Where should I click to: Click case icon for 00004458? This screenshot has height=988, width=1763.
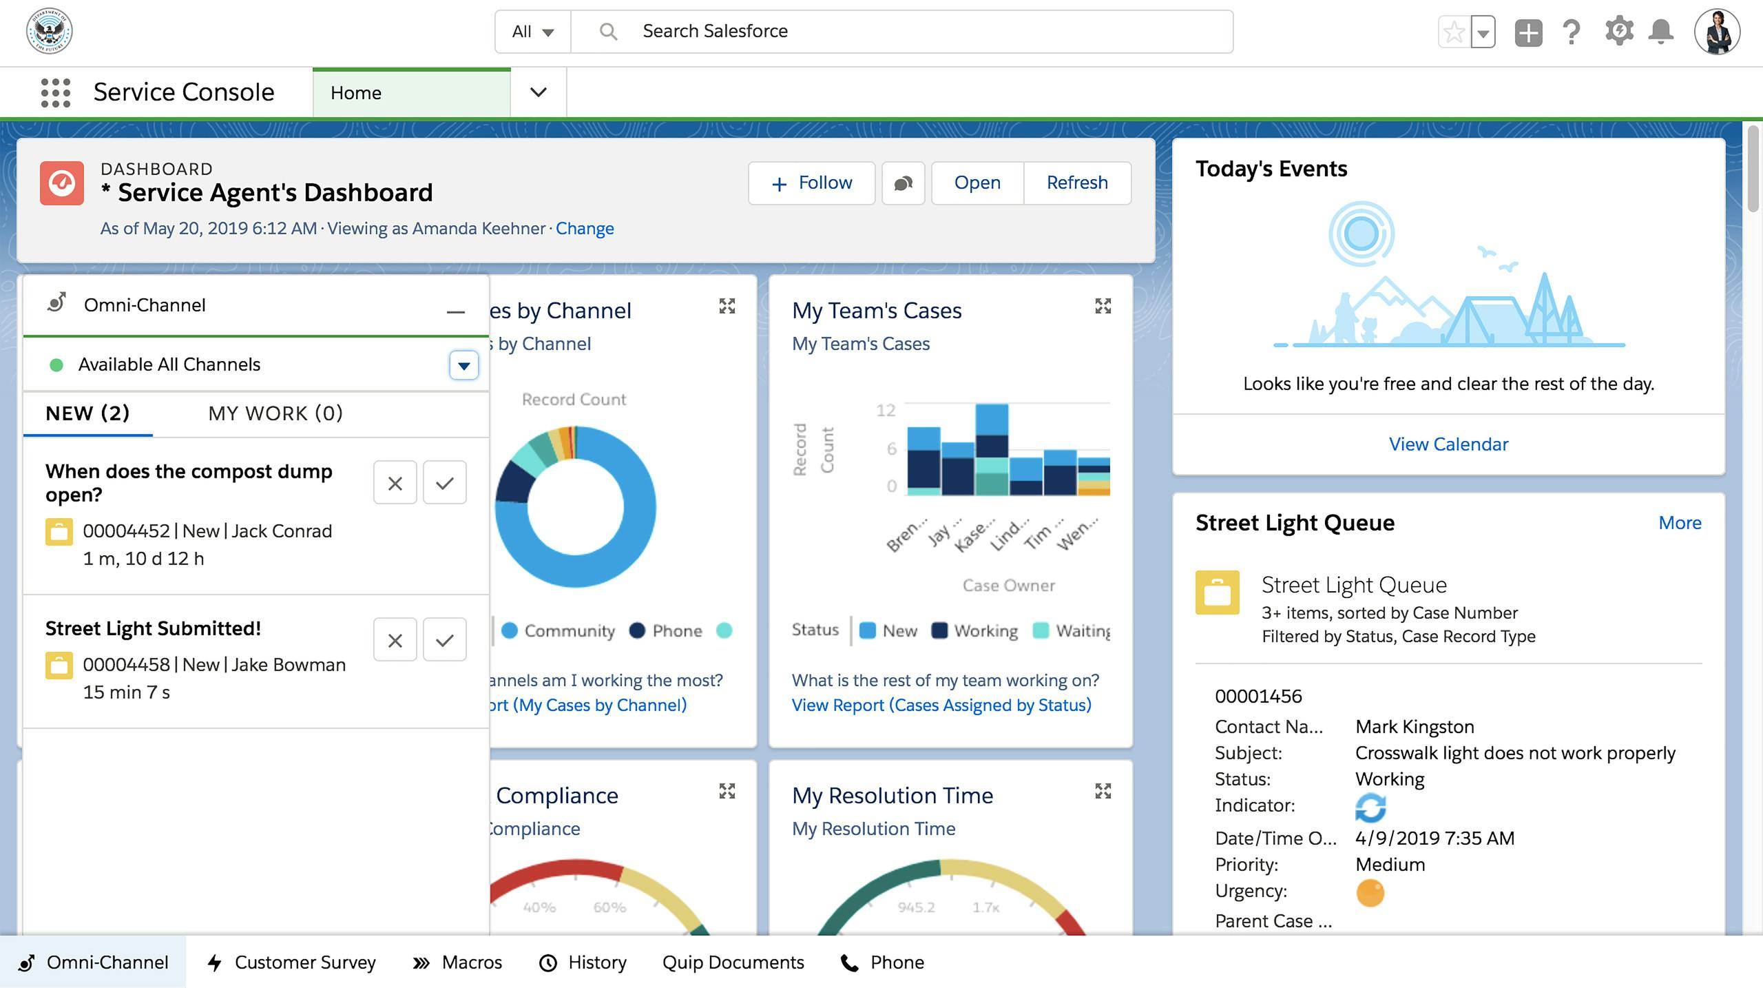[x=59, y=666]
